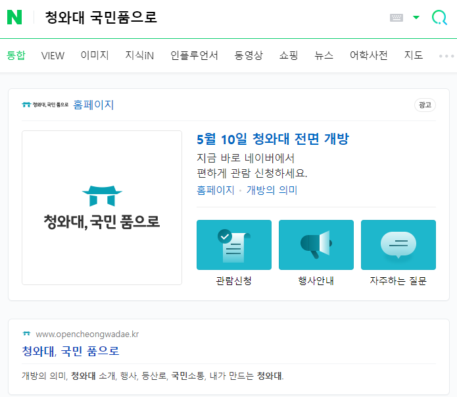Click the large 청와대, 국민 품으로 thumbnail
457x397 pixels.
102,207
